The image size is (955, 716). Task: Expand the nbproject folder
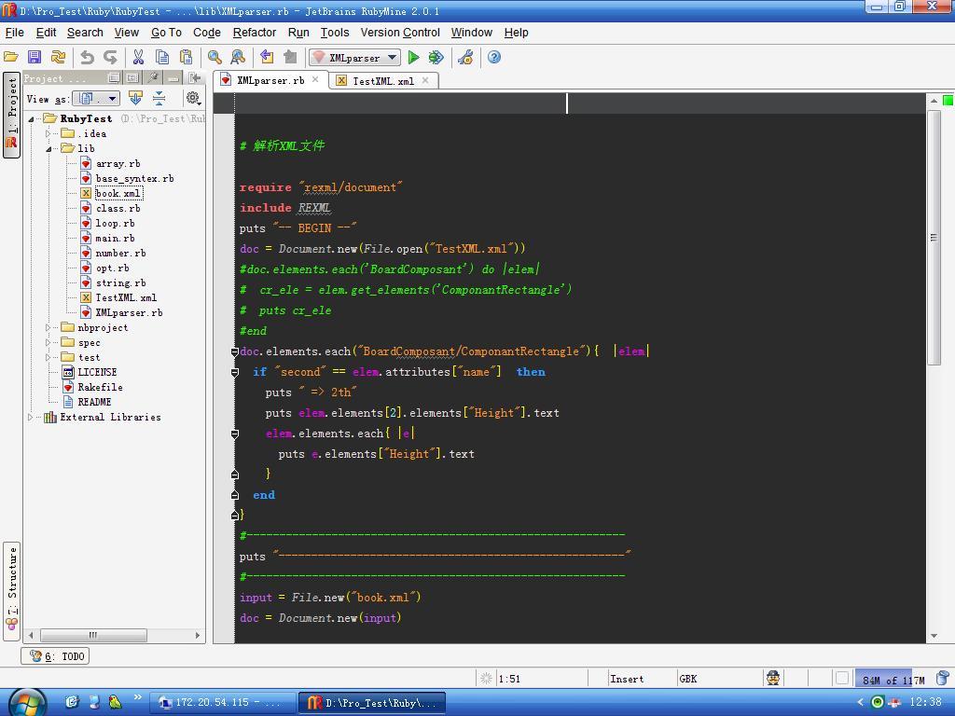coord(48,327)
